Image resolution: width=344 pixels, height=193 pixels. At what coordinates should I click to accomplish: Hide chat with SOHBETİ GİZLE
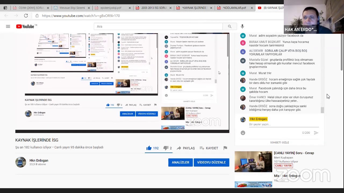point(279,142)
